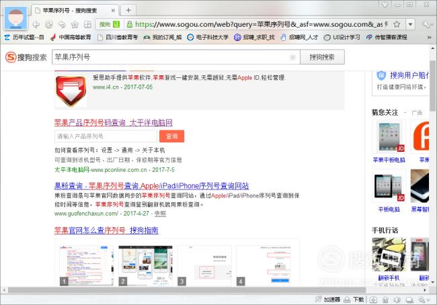Expand more bookmarks with the chevron

pyautogui.click(x=429, y=37)
